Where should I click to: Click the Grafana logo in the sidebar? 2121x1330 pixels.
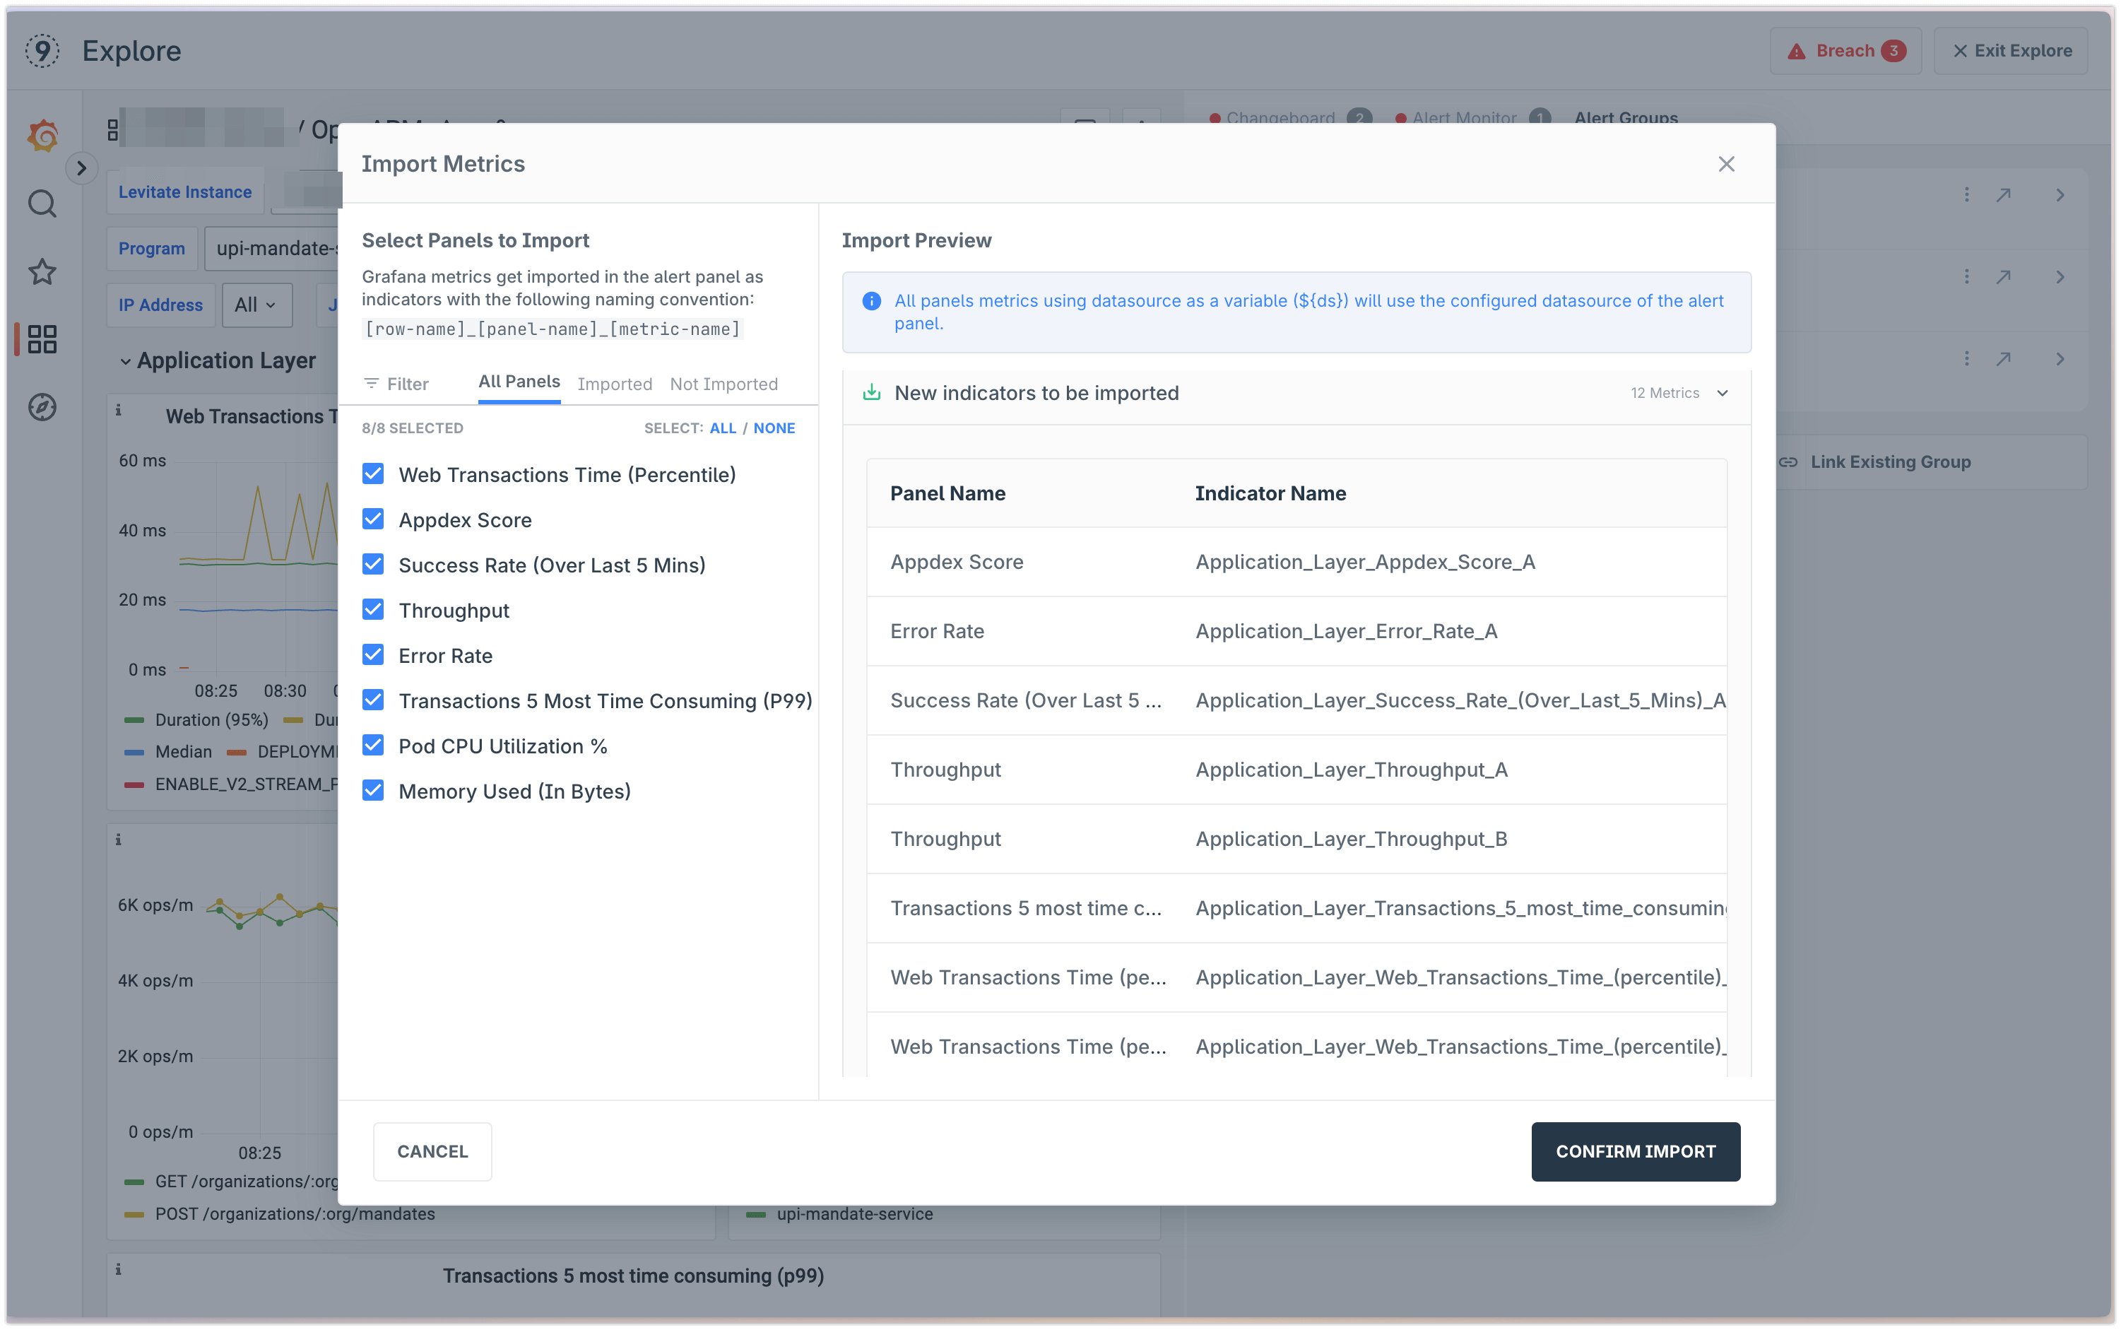[x=41, y=136]
